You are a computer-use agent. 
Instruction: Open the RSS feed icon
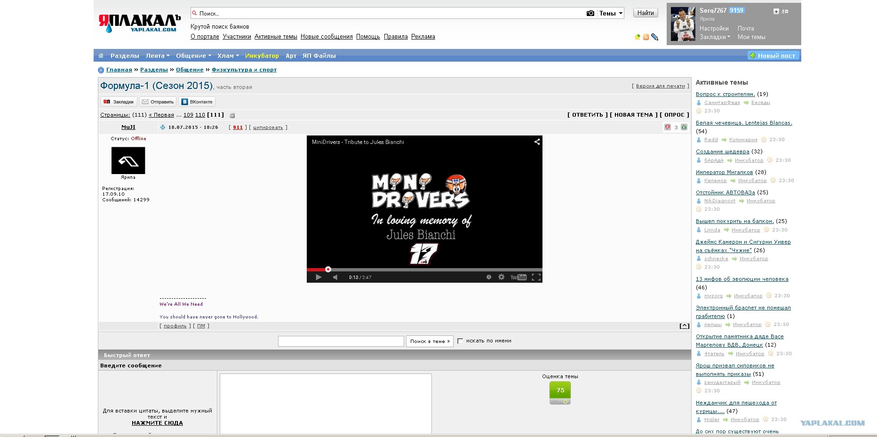pos(646,37)
